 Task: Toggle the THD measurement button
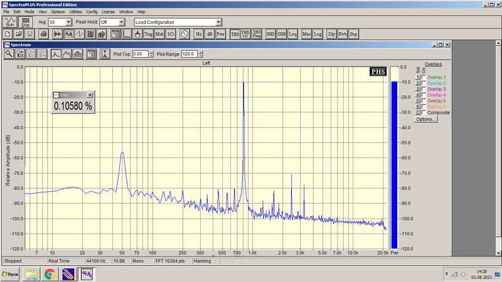(x=235, y=34)
